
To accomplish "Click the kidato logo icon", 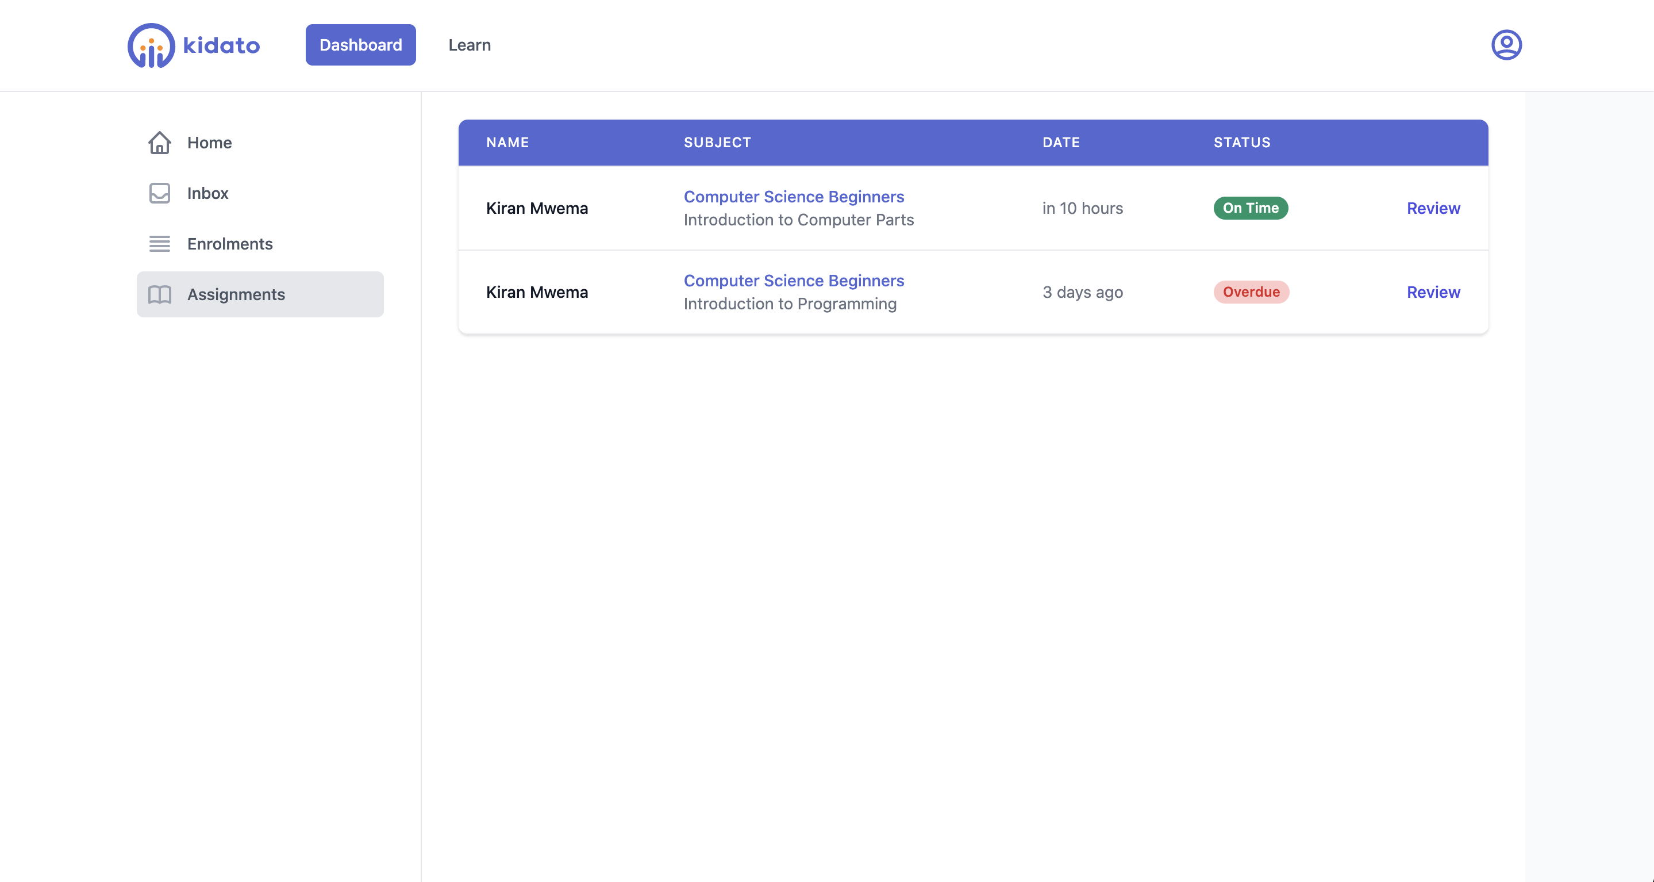I will point(152,45).
